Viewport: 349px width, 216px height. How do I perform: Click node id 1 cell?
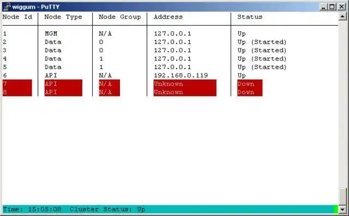[x=5, y=34]
